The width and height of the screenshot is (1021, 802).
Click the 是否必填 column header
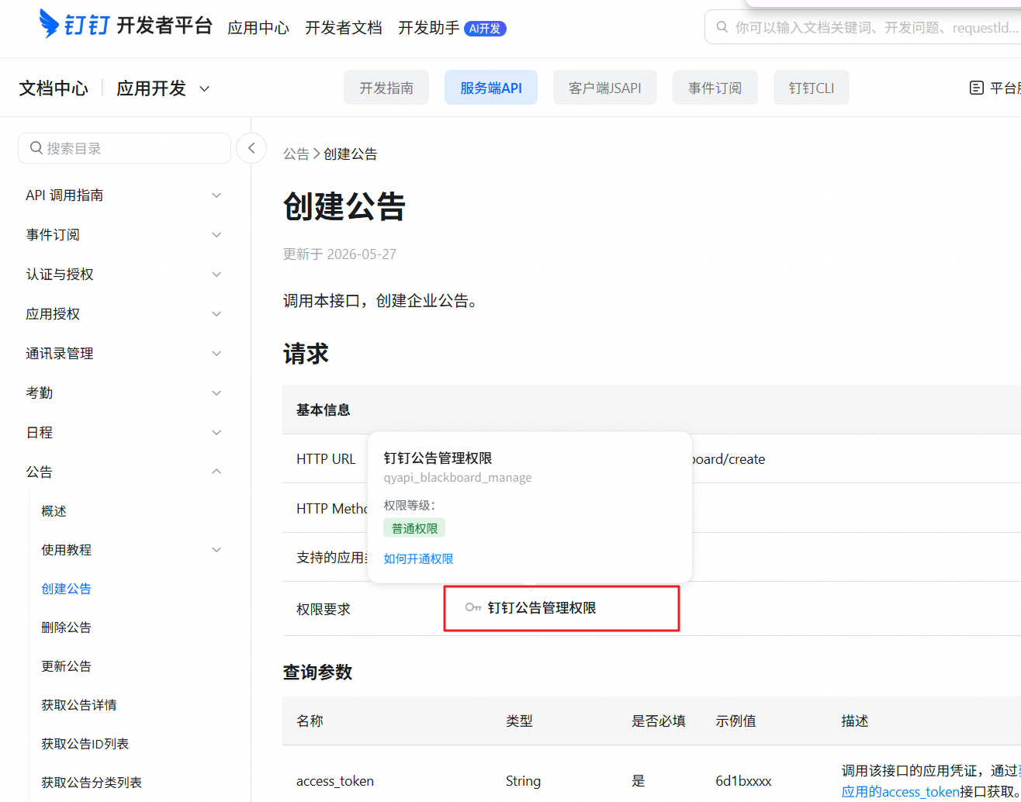[x=659, y=721]
